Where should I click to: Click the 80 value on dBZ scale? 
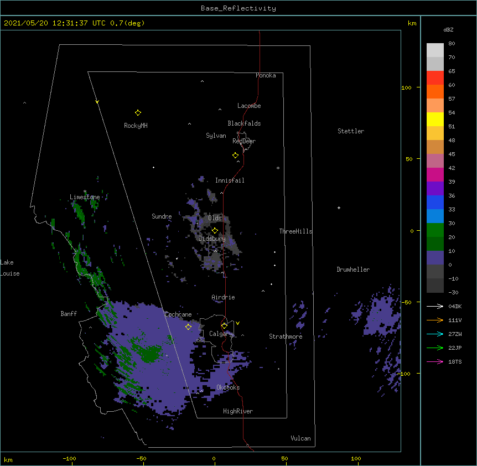(452, 44)
